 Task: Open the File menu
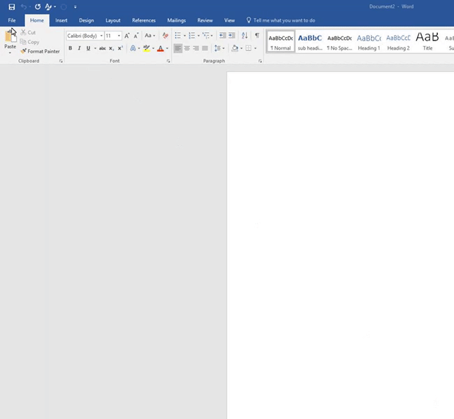[12, 20]
